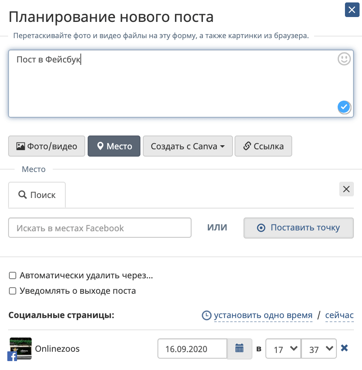The width and height of the screenshot is (362, 370).
Task: Open the Место location tool
Action: tap(114, 146)
